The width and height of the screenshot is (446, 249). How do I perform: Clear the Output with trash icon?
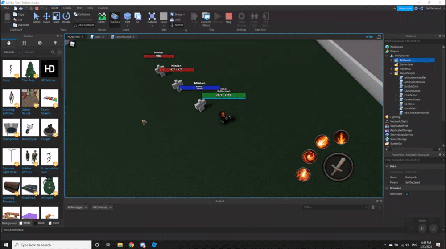pyautogui.click(x=372, y=207)
